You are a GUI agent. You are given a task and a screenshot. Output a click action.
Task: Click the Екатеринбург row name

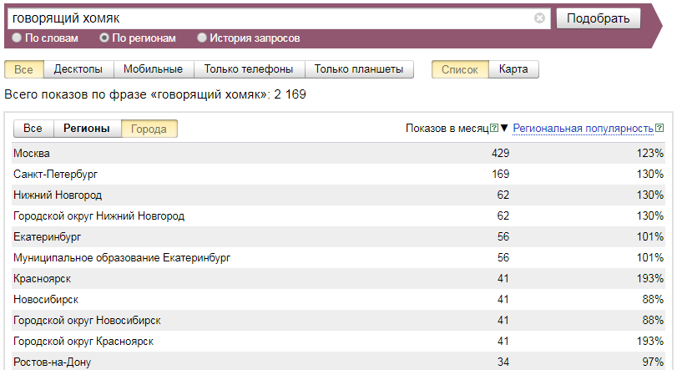point(47,237)
